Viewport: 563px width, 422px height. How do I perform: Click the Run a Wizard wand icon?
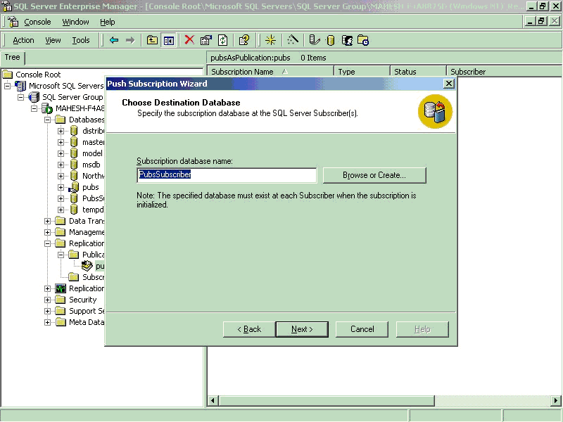(293, 40)
